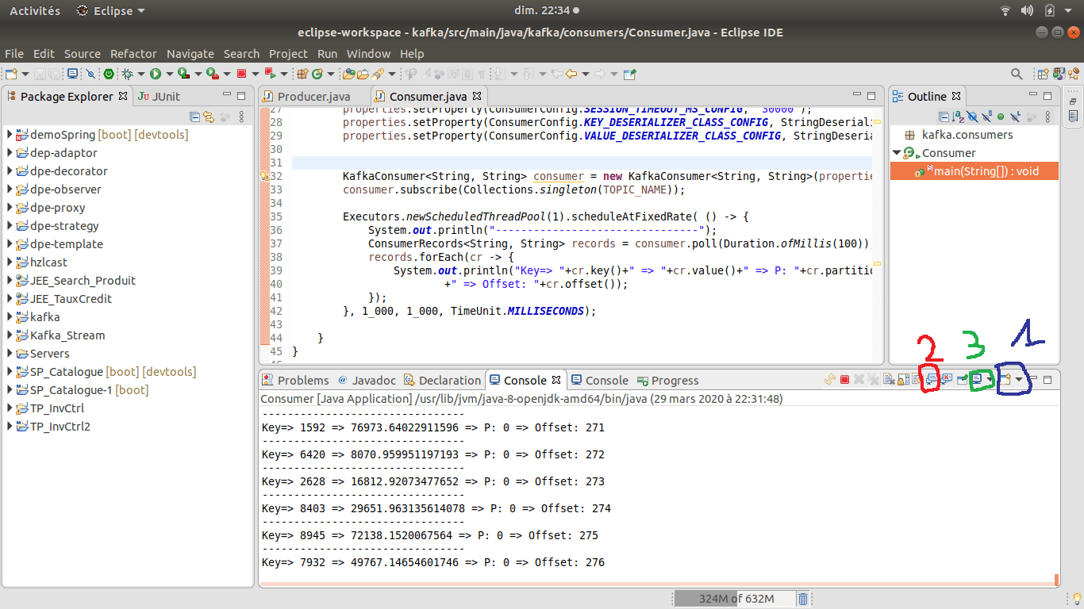Pin the Console view
This screenshot has height=609, width=1084.
[x=960, y=379]
